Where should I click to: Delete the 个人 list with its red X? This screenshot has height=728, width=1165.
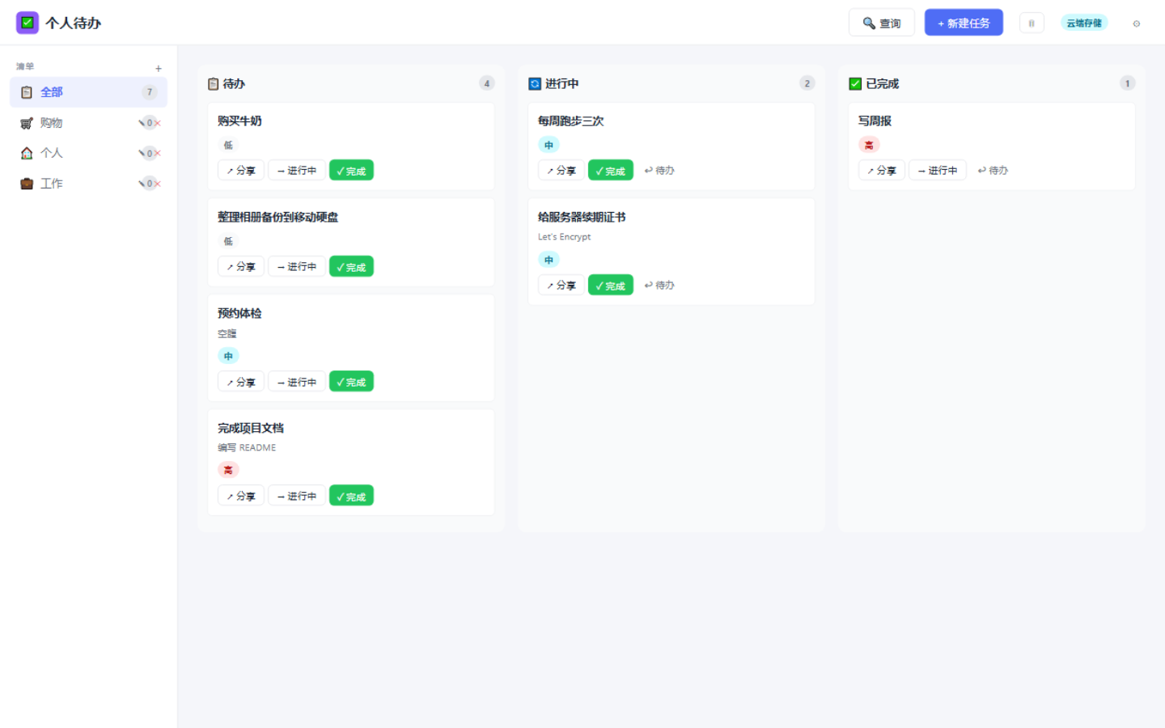point(158,153)
